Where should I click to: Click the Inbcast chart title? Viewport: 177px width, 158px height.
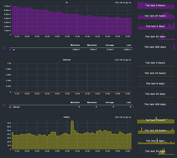point(67,60)
